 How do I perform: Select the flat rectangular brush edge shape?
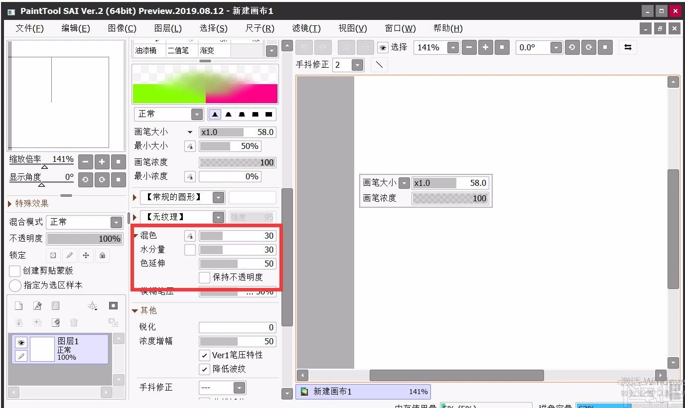coord(269,114)
